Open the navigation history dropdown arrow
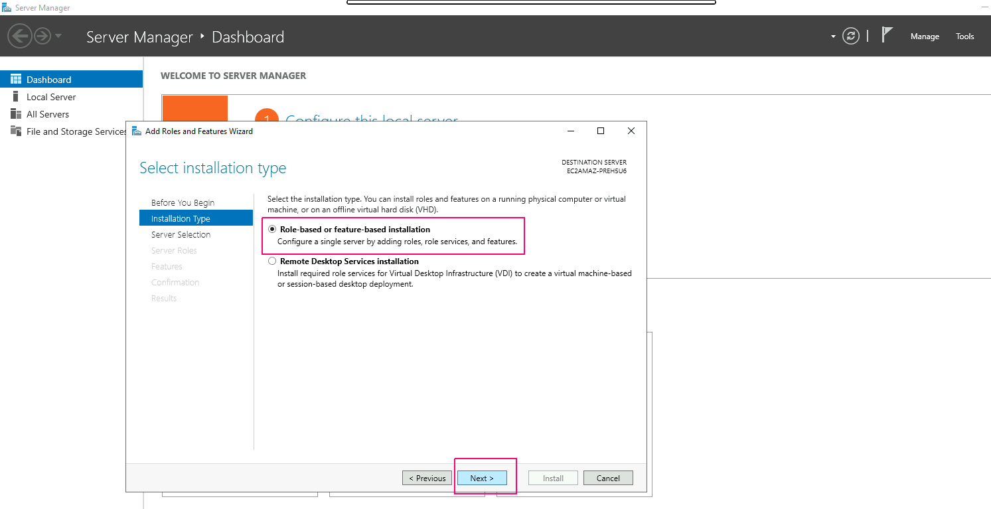 pyautogui.click(x=58, y=36)
